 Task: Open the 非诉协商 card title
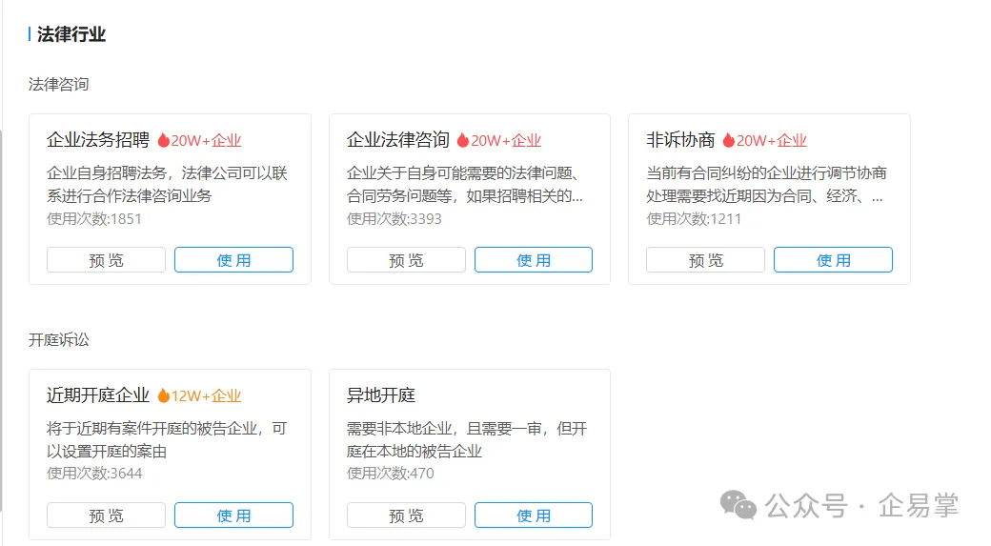click(x=680, y=140)
